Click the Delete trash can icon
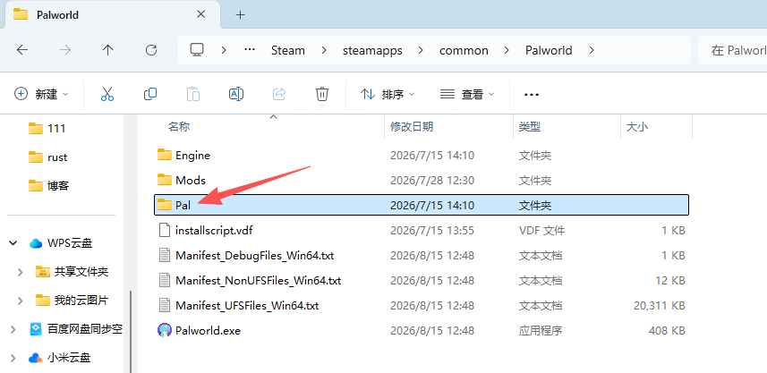 (322, 94)
